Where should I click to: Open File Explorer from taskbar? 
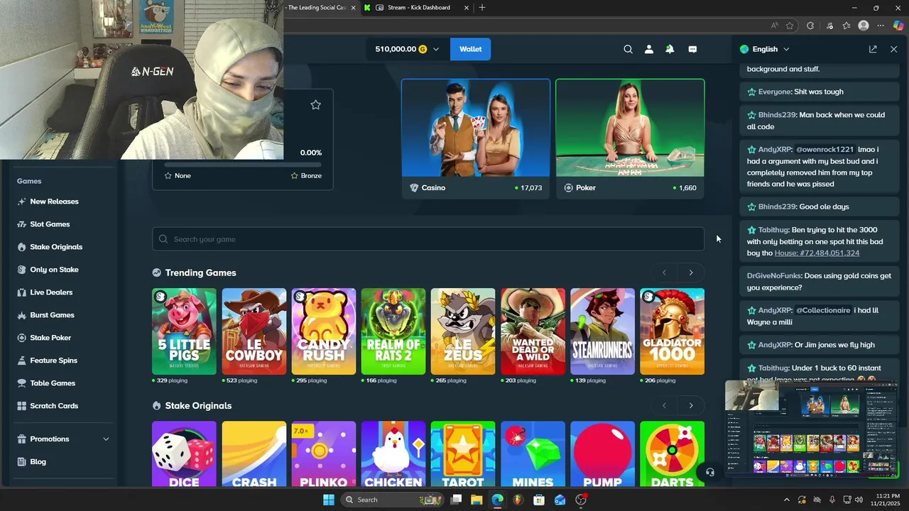tap(477, 500)
